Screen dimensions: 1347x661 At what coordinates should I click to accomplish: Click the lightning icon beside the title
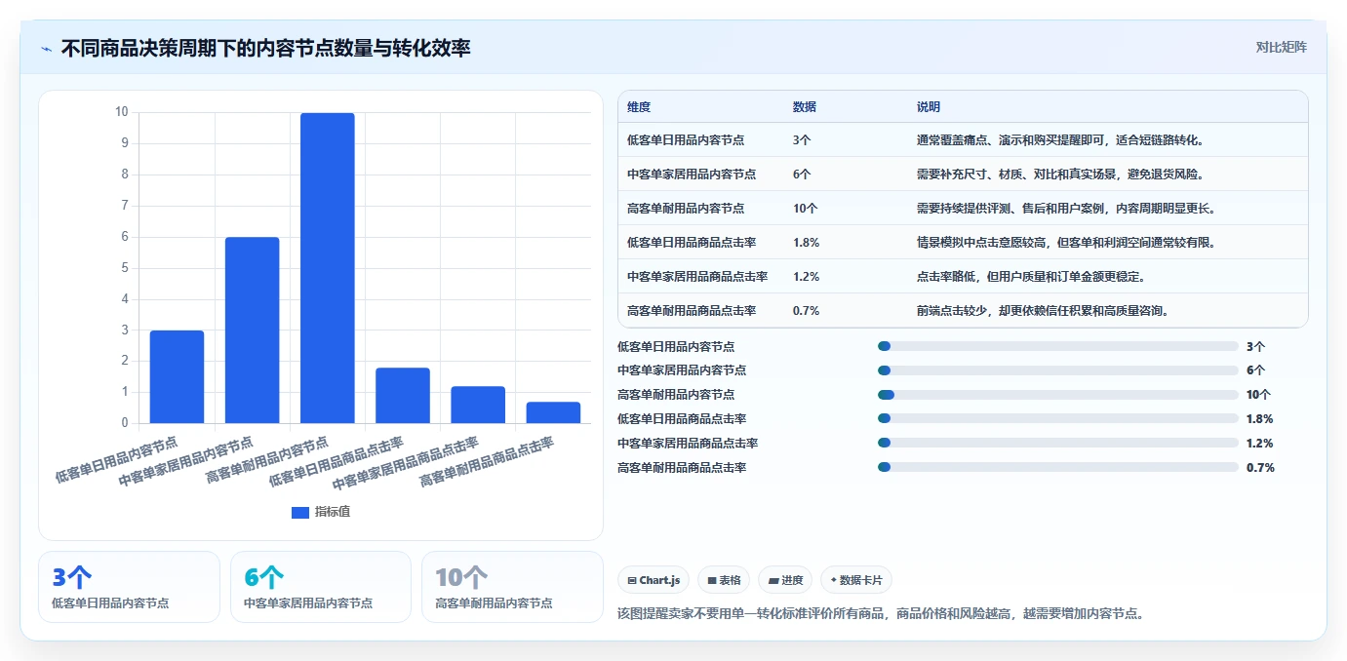tap(46, 48)
